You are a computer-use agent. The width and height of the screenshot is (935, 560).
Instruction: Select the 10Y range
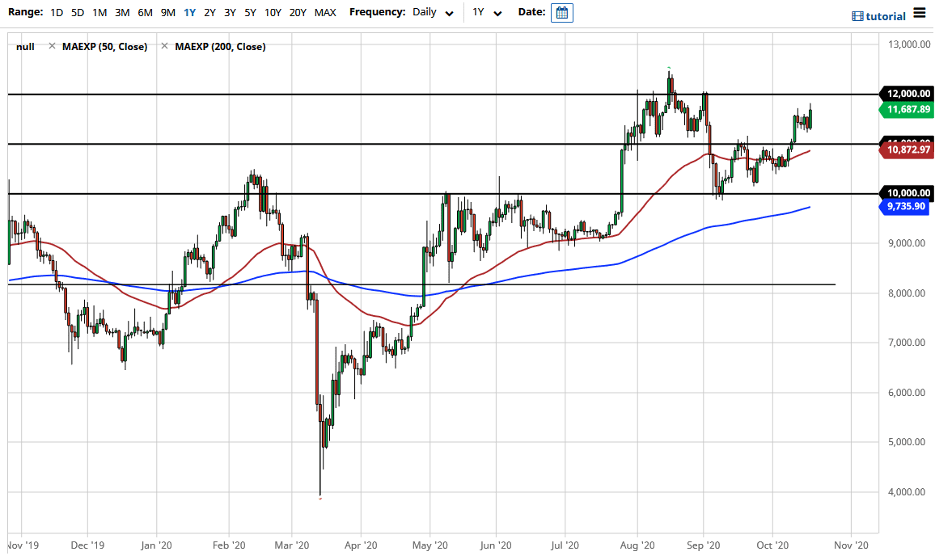coord(273,12)
